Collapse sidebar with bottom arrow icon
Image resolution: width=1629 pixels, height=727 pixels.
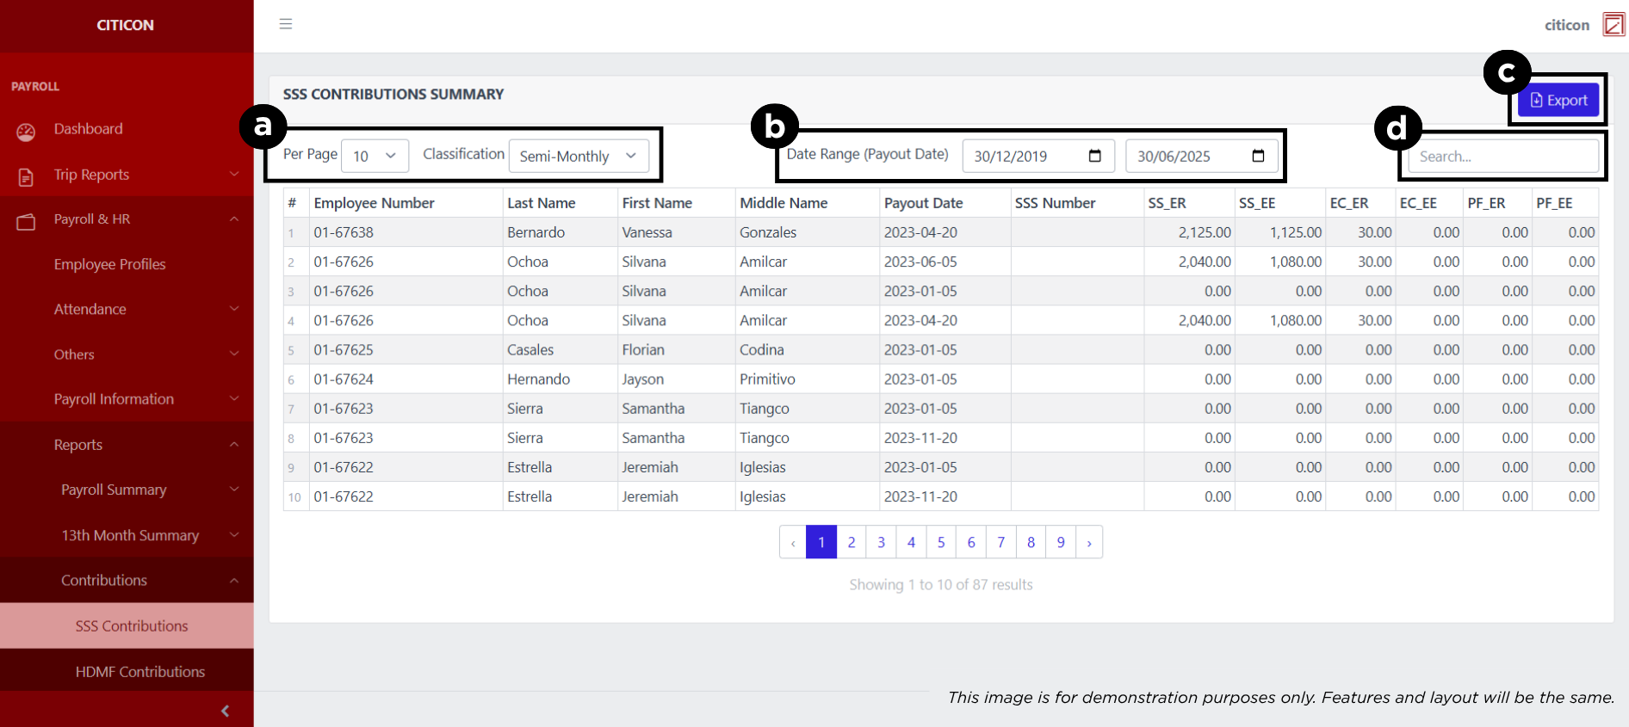click(x=226, y=711)
